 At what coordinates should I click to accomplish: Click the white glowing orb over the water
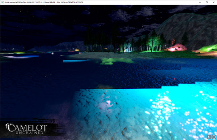[52, 53]
